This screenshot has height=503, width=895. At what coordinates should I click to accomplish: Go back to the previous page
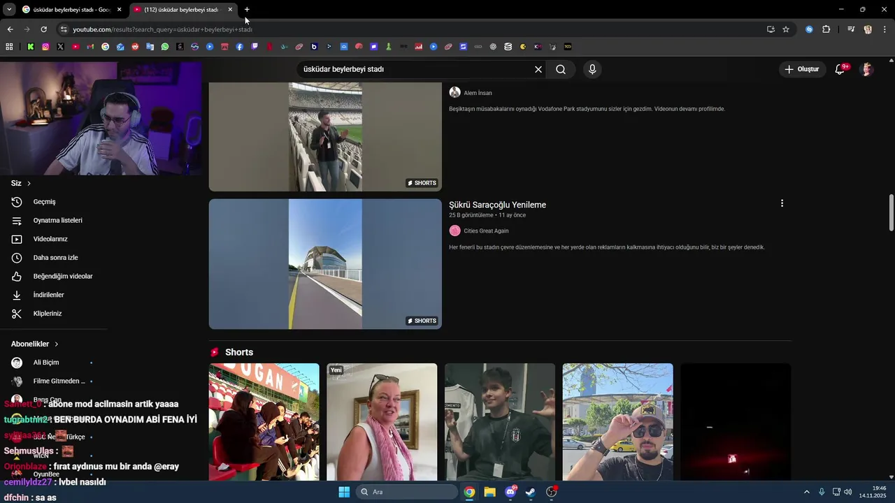pyautogui.click(x=10, y=29)
